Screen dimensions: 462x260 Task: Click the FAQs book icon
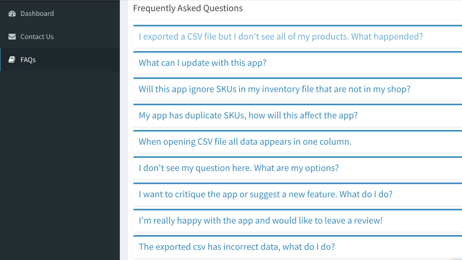12,60
